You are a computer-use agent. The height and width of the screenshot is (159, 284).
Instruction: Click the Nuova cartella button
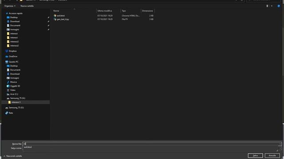pos(27,6)
